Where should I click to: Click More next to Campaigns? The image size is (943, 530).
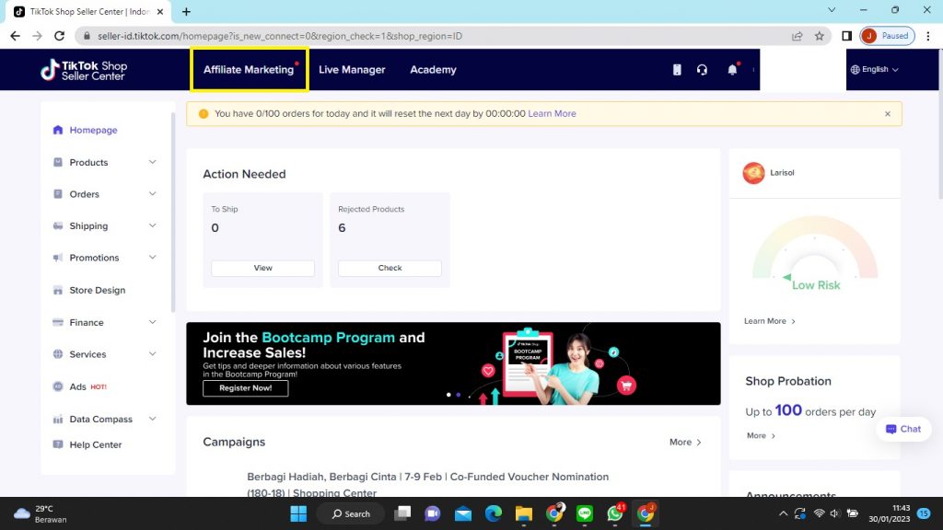pyautogui.click(x=685, y=443)
